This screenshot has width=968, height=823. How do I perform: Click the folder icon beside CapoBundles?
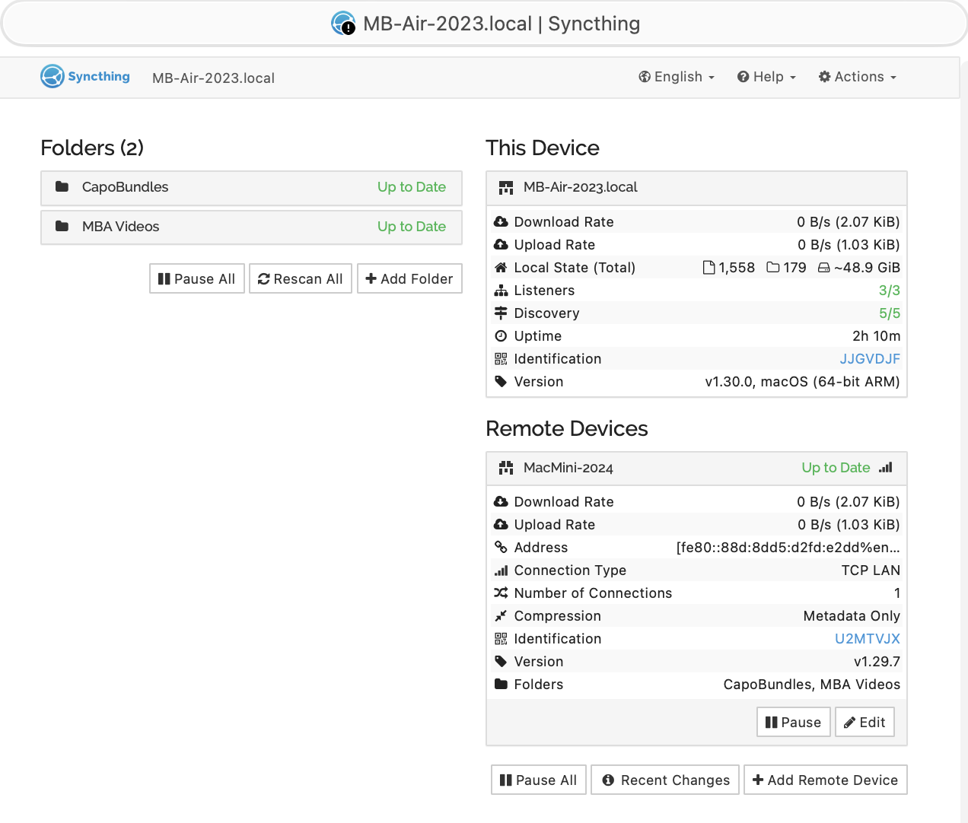pos(62,187)
